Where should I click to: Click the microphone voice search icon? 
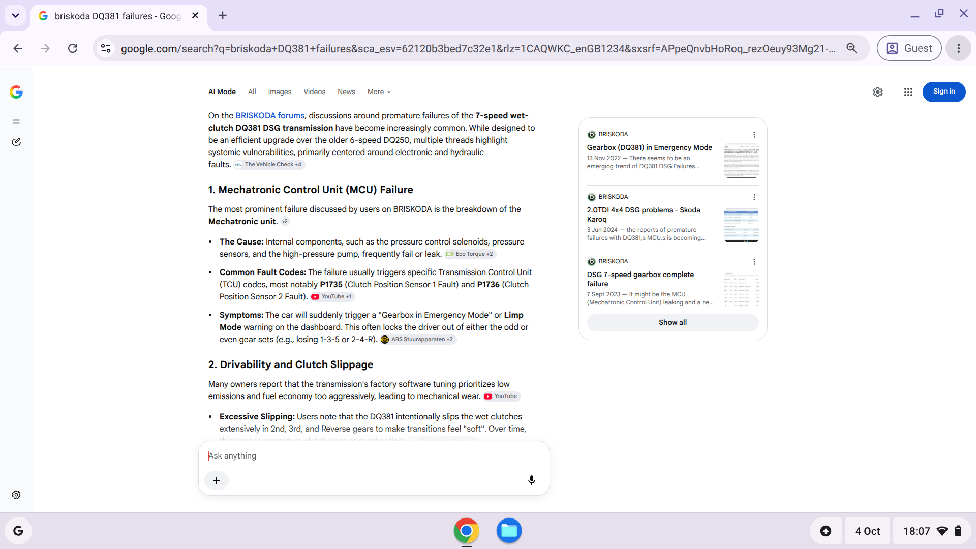[532, 480]
